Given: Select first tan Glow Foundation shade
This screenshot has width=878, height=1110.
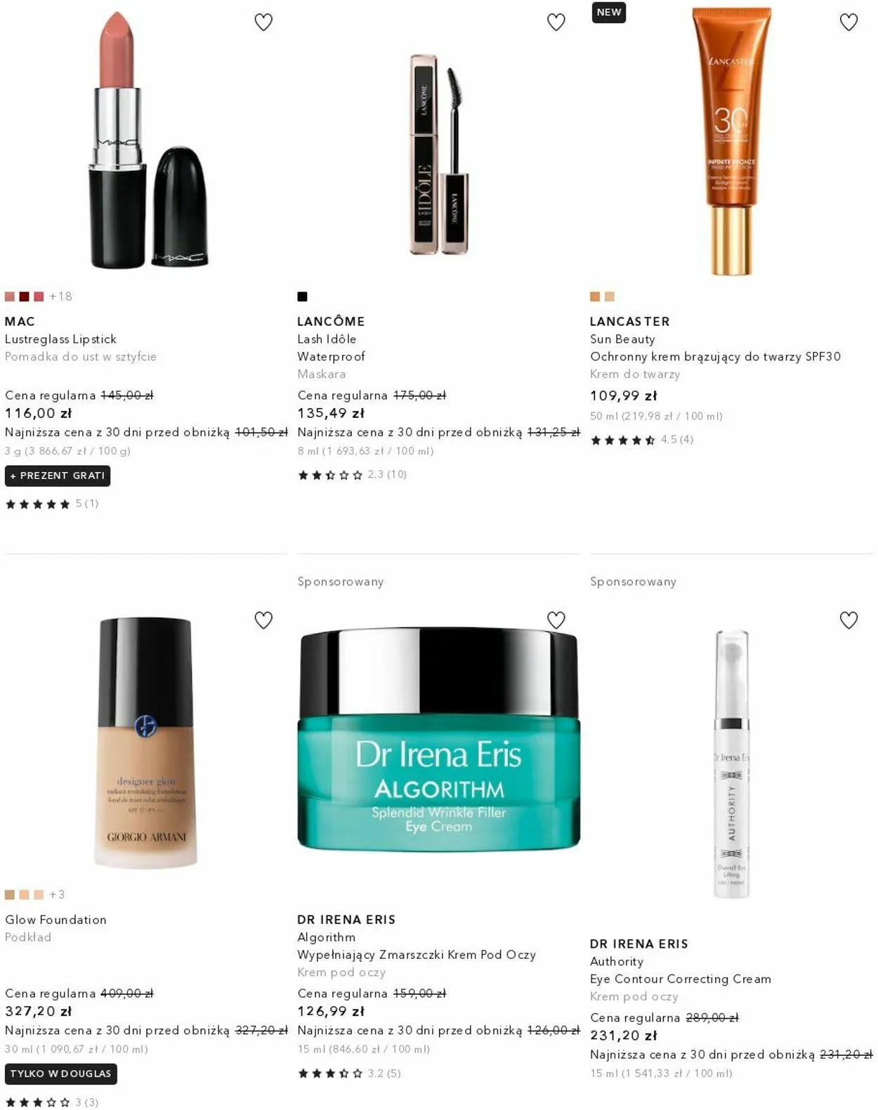Looking at the screenshot, I should pyautogui.click(x=10, y=894).
